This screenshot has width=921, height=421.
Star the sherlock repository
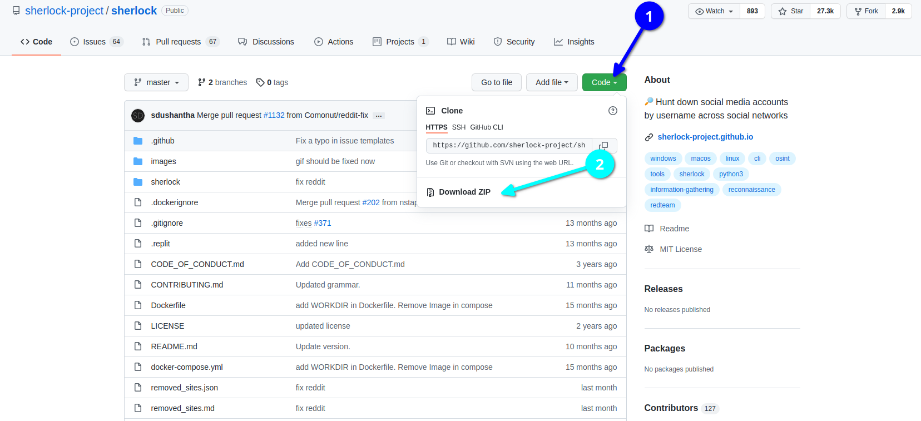[790, 11]
